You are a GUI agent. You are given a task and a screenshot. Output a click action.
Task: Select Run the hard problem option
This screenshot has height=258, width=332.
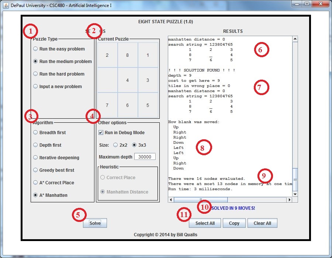click(35, 74)
